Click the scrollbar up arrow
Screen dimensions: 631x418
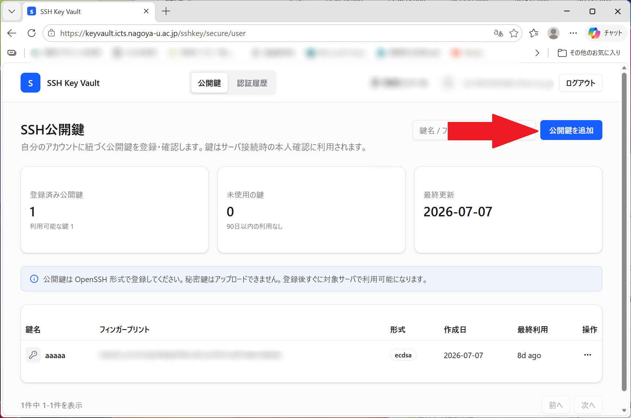click(x=624, y=68)
